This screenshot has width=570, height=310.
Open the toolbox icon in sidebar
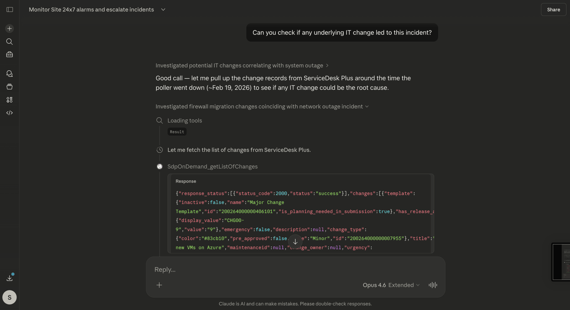click(9, 55)
